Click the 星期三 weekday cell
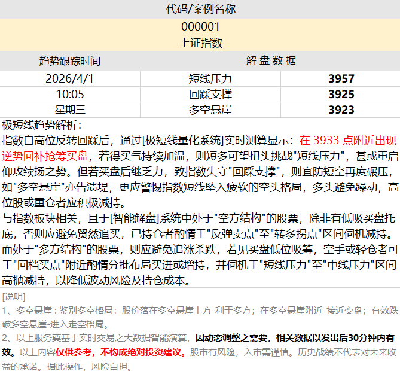The height and width of the screenshot is (371, 400). click(70, 110)
